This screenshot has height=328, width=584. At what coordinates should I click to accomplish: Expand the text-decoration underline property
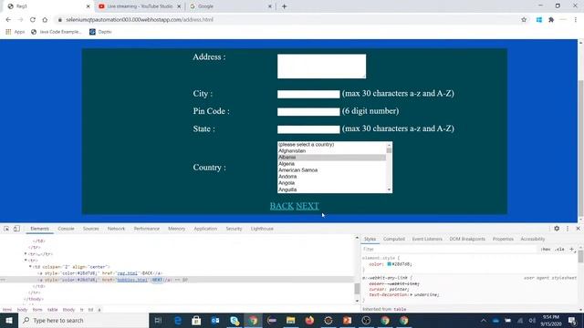point(412,295)
